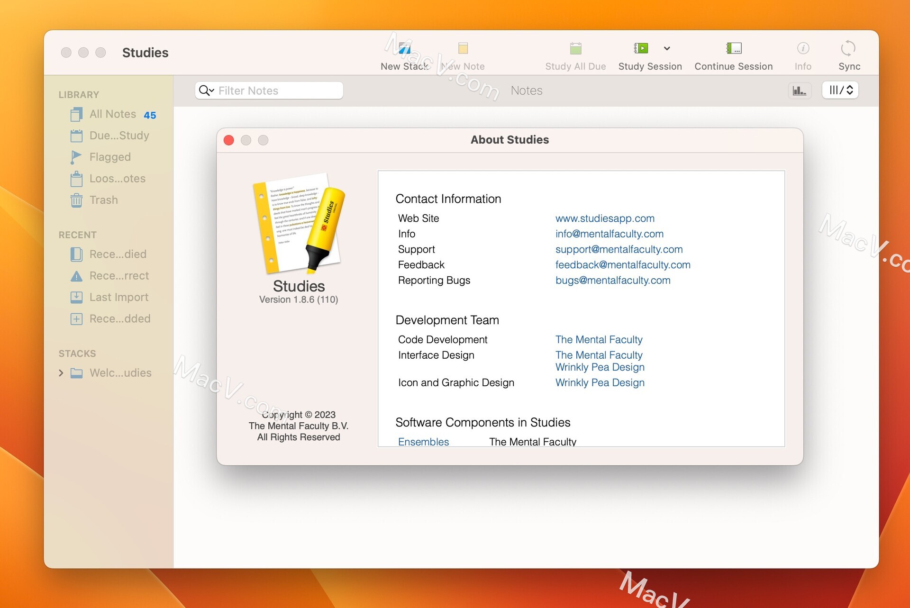Click the STACKS section header
The height and width of the screenshot is (608, 910).
click(x=77, y=354)
